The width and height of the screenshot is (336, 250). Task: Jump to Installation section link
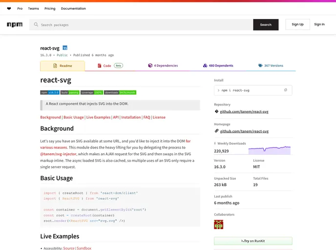point(131,117)
